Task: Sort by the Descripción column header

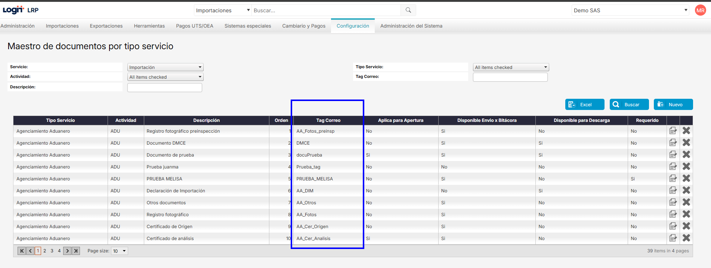Action: (x=207, y=120)
